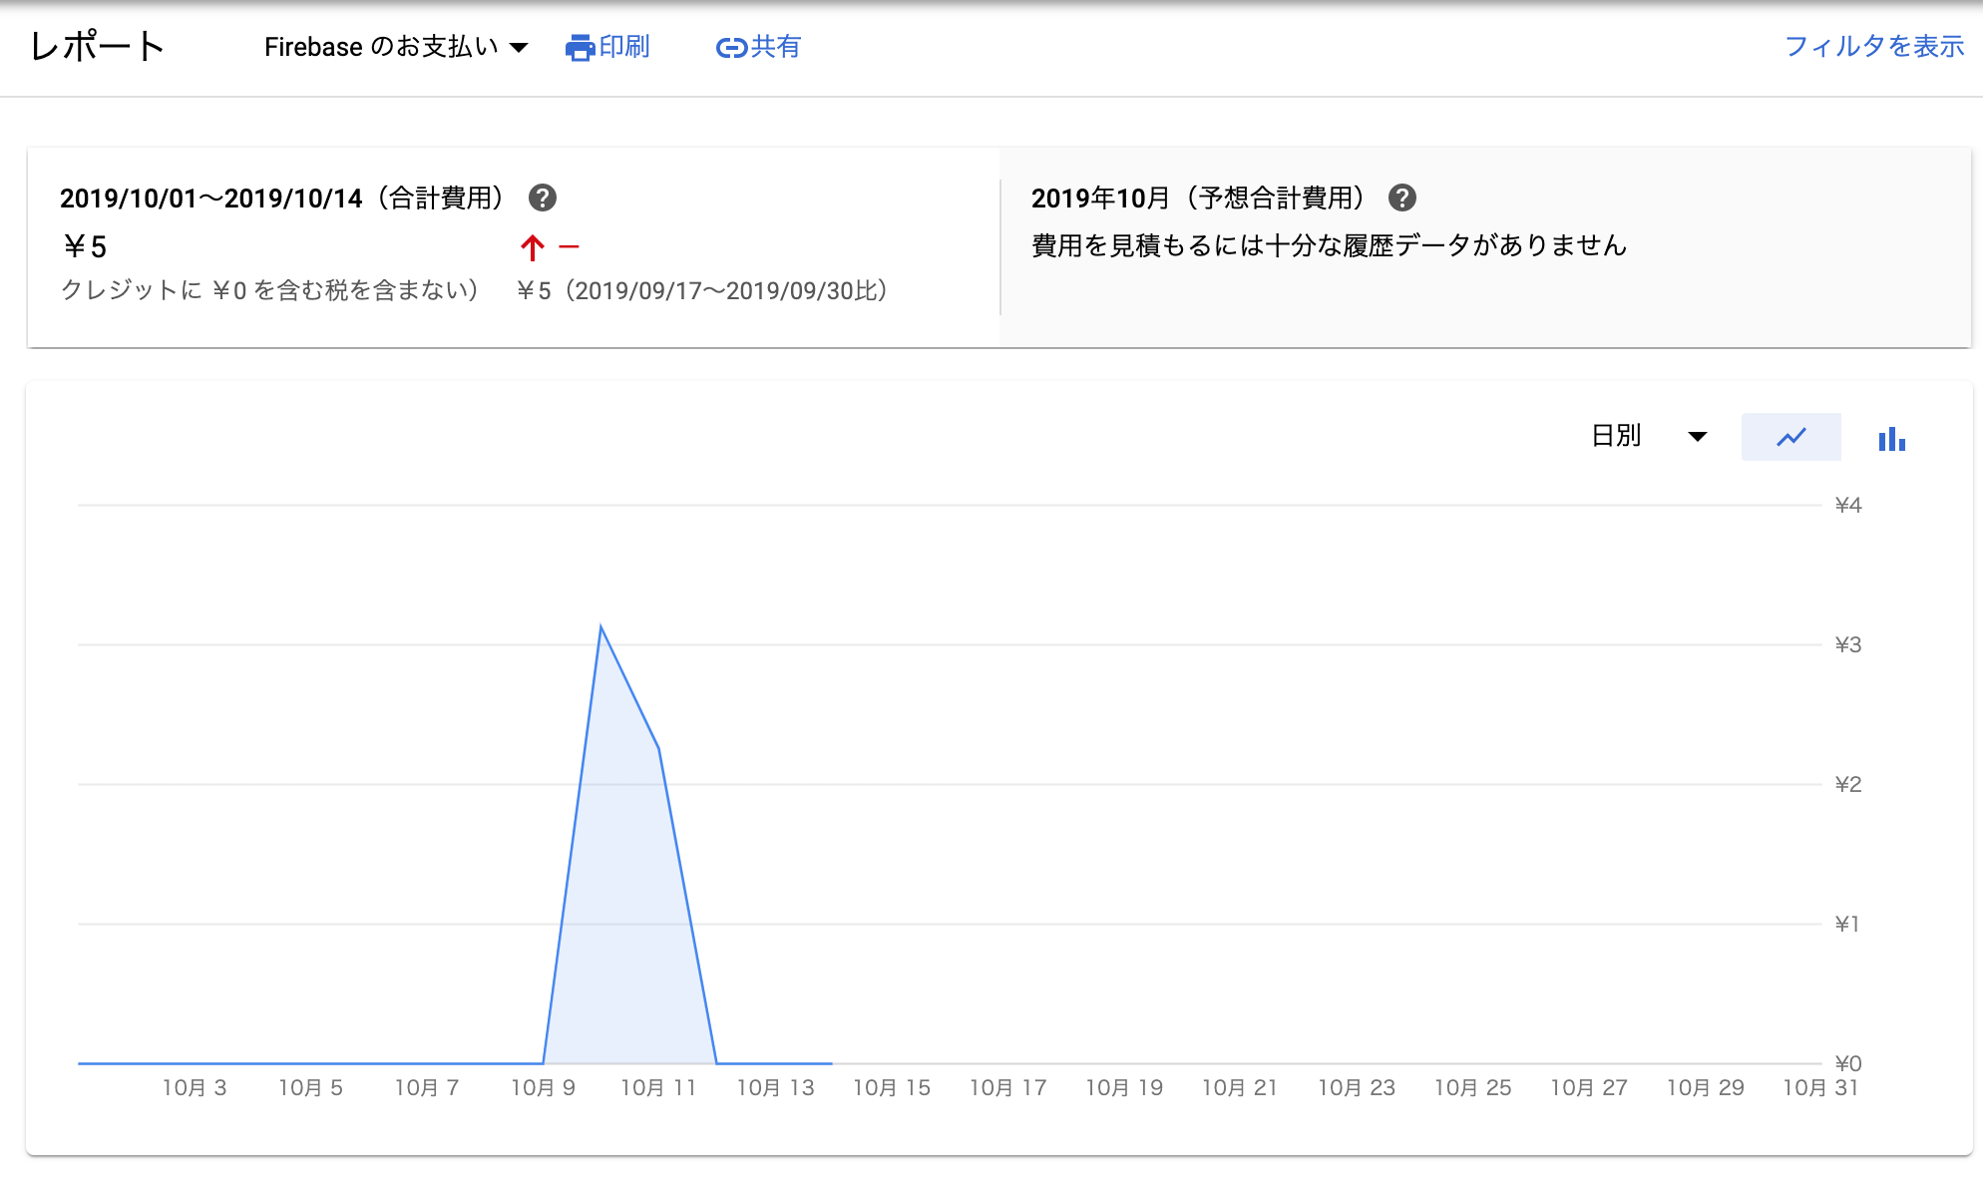
Task: Enable the highlighted chart type selector
Action: click(x=1790, y=436)
